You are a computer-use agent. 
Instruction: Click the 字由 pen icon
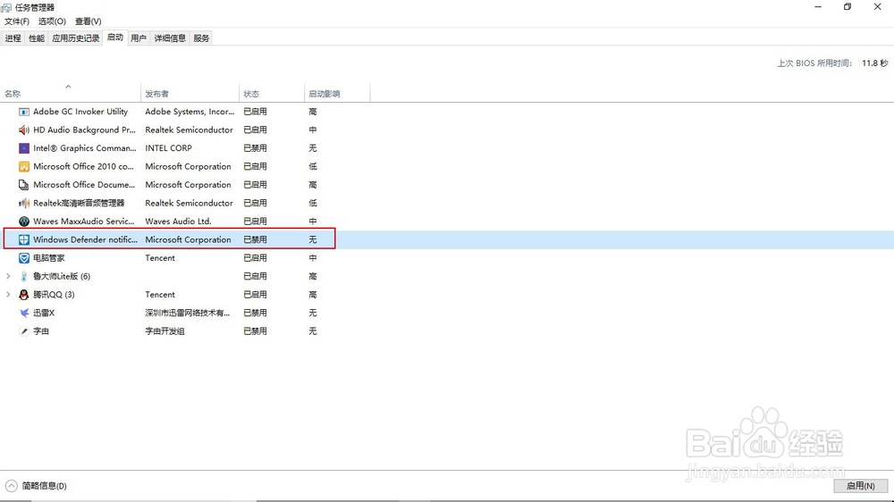(x=24, y=331)
